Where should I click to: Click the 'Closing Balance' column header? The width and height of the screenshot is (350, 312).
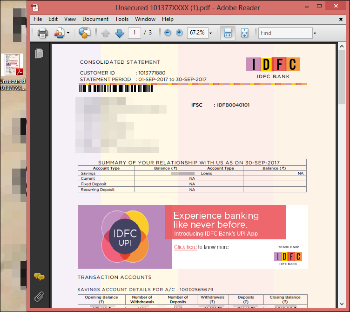pos(285,299)
